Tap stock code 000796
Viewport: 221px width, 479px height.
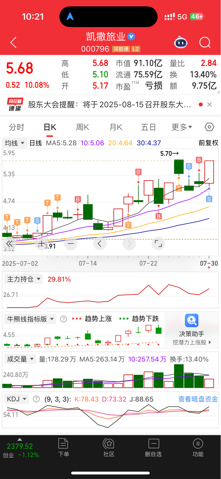95,49
